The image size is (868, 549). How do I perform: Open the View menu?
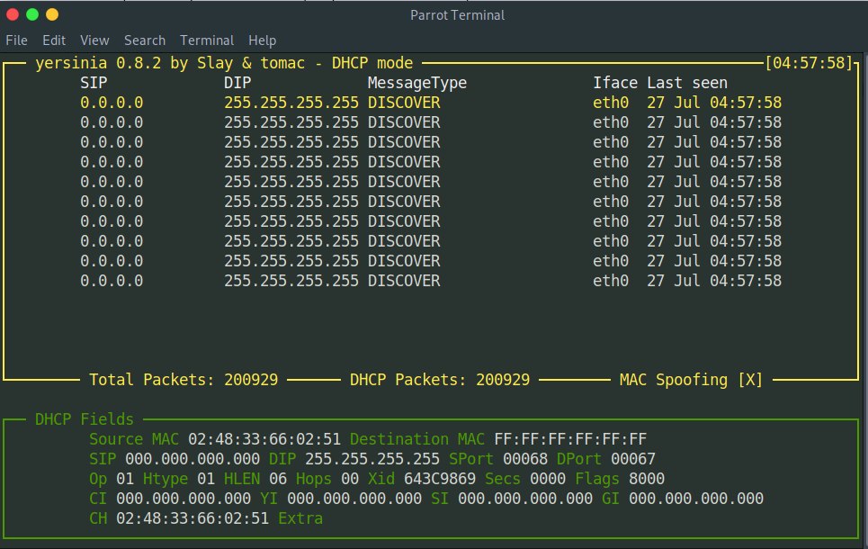point(94,40)
